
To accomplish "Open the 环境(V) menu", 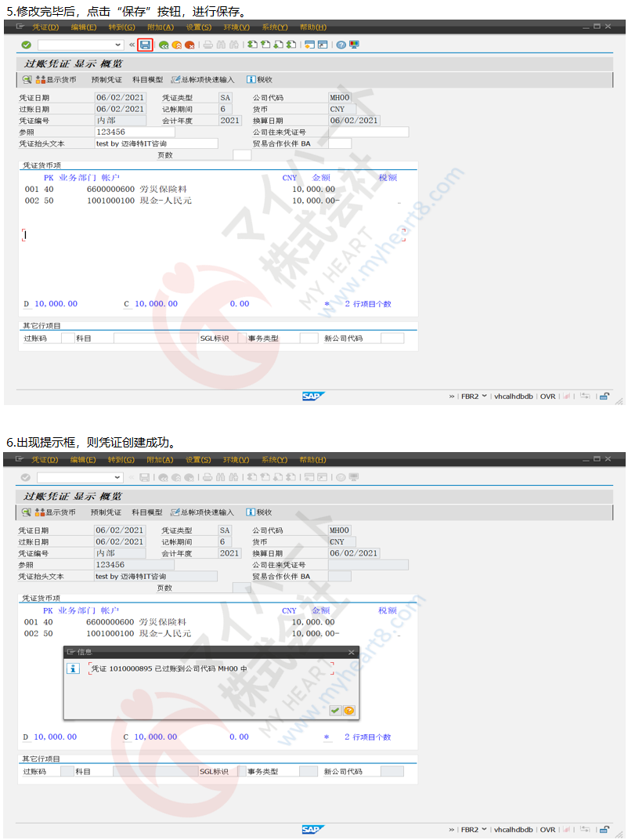I will [235, 27].
